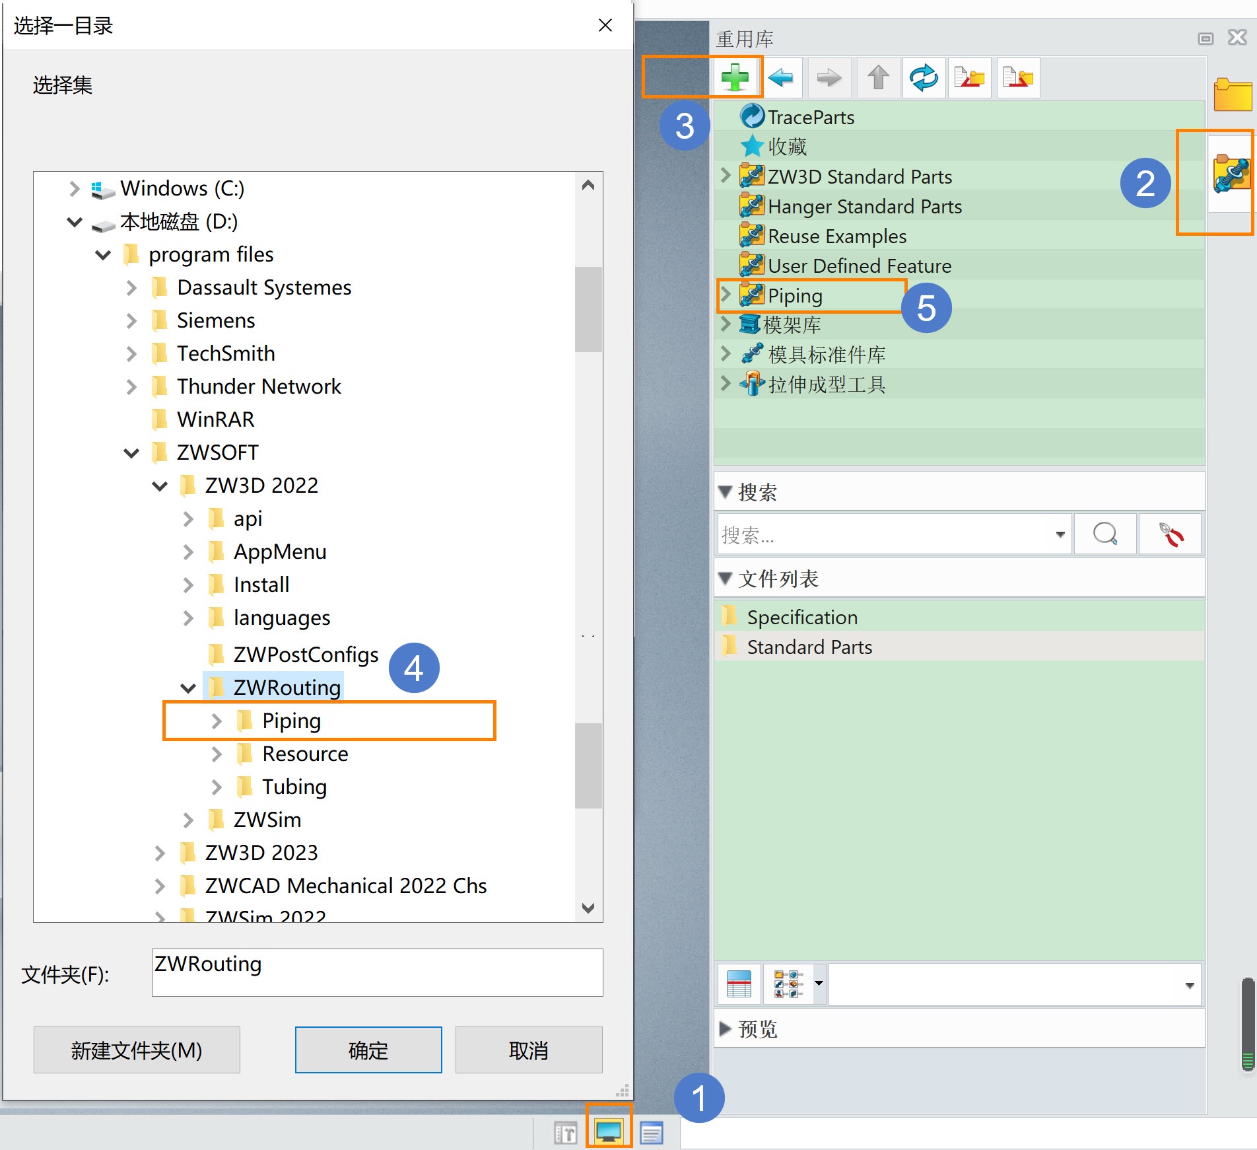Screen dimensions: 1257x1150
Task: Open the display mode dropdown arrow
Action: (x=819, y=984)
